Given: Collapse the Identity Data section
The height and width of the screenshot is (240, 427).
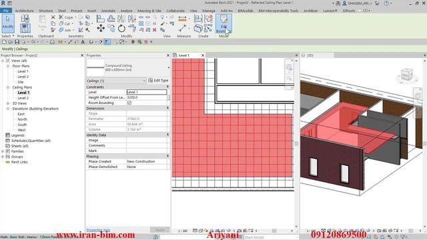Looking at the screenshot, I should click(x=167, y=135).
